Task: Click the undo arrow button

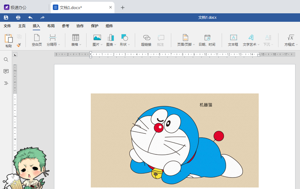Action: (x=30, y=17)
